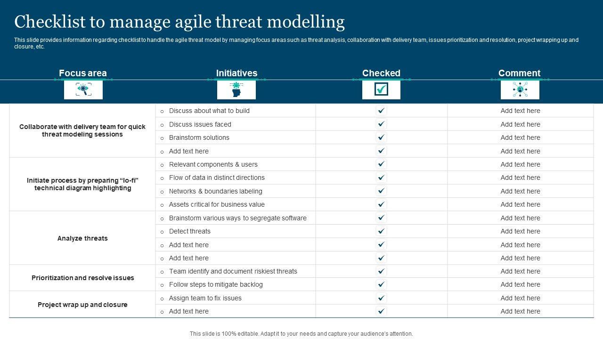The width and height of the screenshot is (603, 339).
Task: Click the slide title Checklist to manage agile threat modelling
Action: [179, 22]
